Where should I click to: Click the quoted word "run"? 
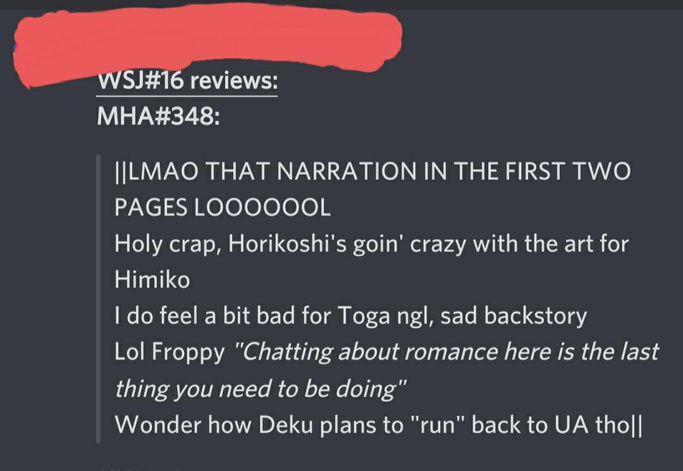[438, 424]
